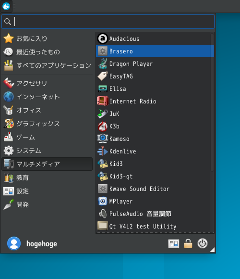Open EasyTAG tag editor
The height and width of the screenshot is (279, 240).
pos(155,76)
